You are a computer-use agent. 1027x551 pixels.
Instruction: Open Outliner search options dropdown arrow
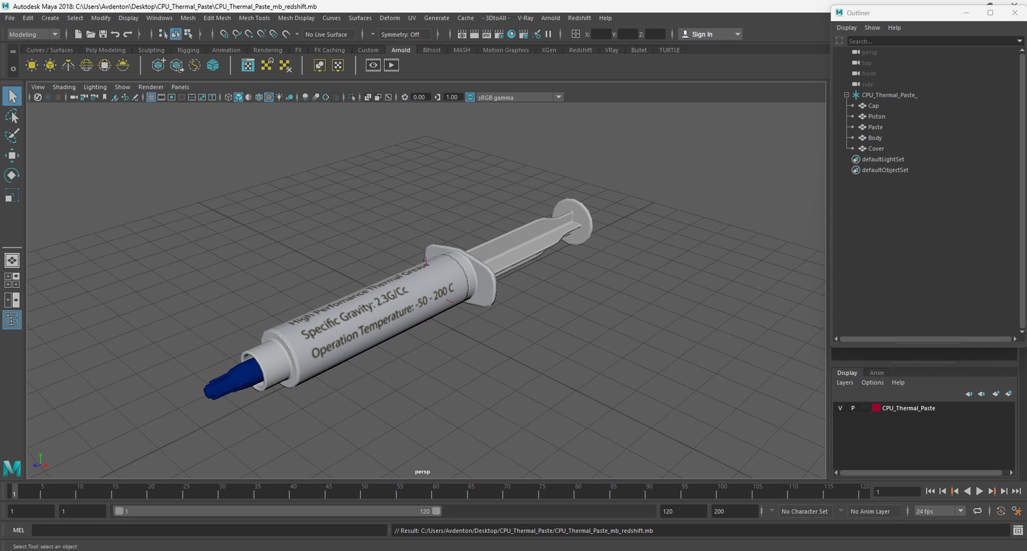click(1020, 41)
